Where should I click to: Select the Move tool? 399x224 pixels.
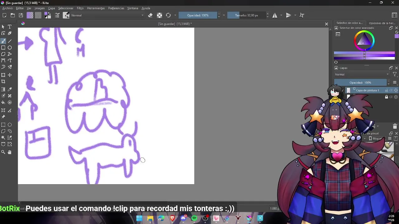click(10, 75)
